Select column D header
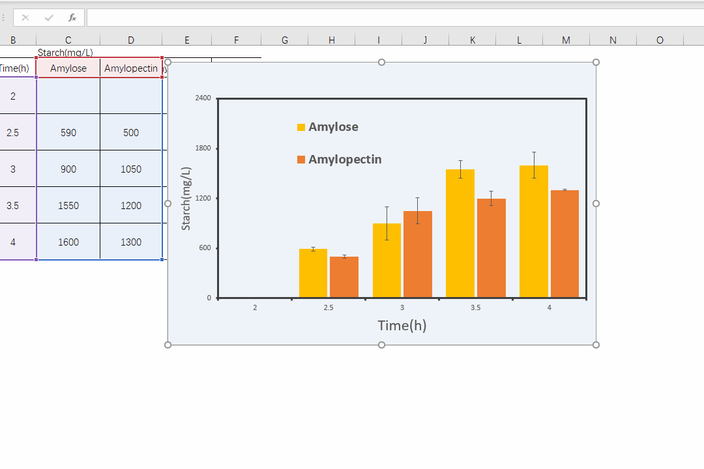Screen dimensions: 704x469 click(131, 40)
